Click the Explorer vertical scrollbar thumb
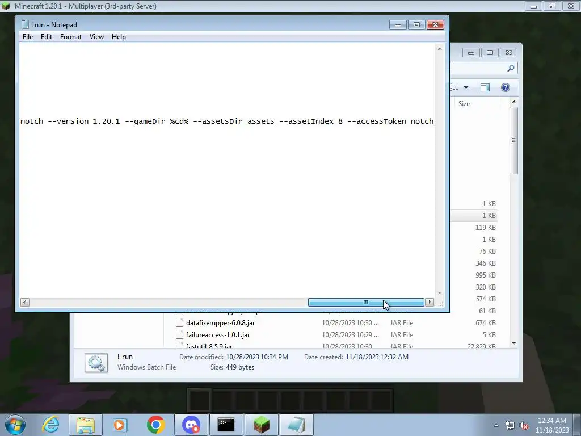Viewport: 581px width, 436px height. pos(513,140)
